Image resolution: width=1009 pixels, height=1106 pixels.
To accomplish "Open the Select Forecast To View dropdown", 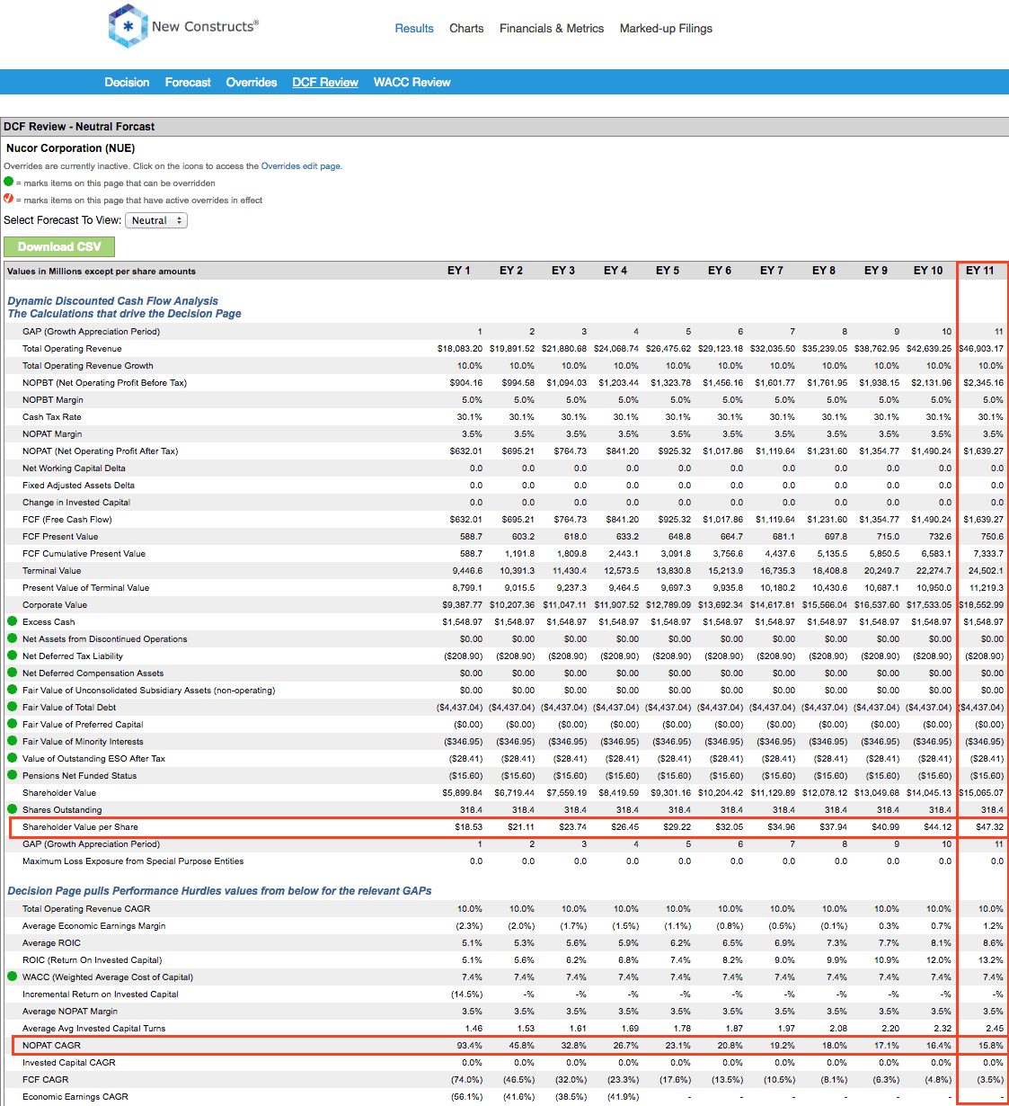I will click(x=156, y=220).
